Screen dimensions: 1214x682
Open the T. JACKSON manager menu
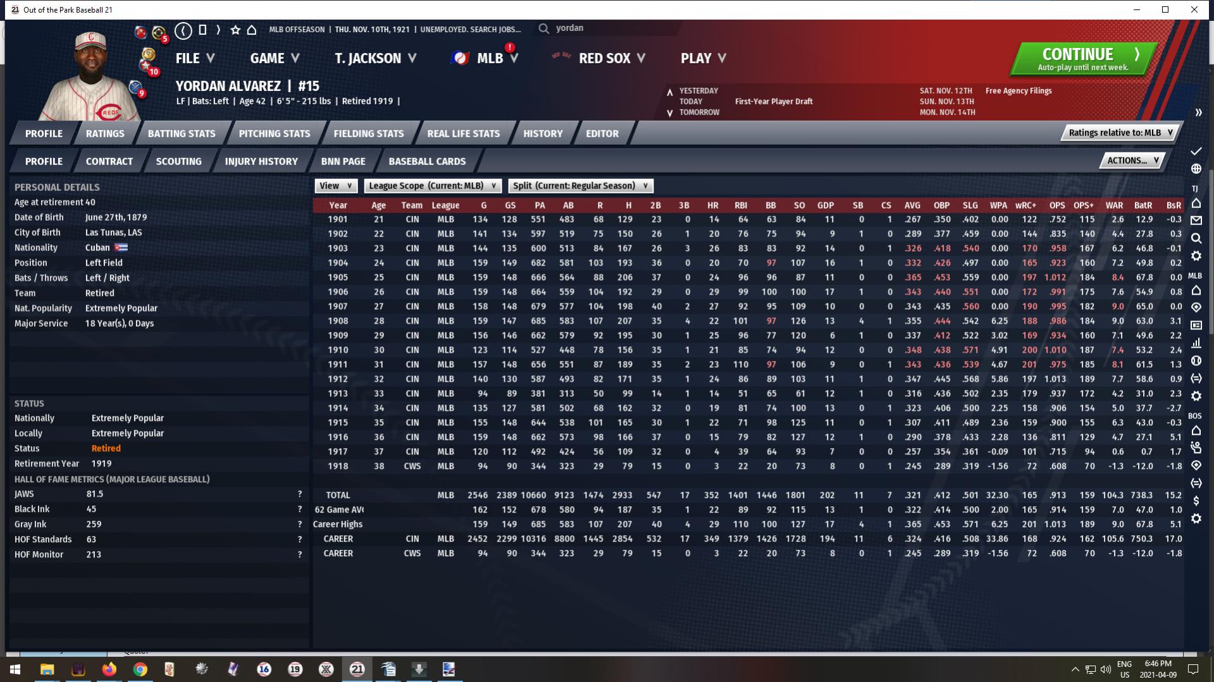pyautogui.click(x=376, y=58)
